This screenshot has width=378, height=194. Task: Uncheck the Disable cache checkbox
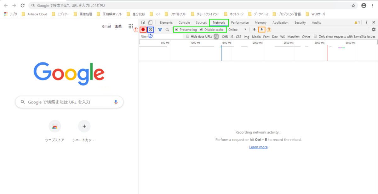point(201,30)
